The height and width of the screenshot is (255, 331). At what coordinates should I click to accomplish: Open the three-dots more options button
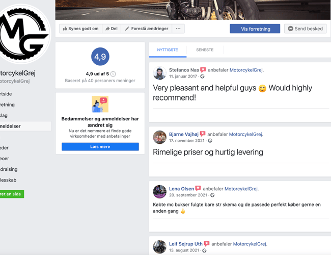pos(178,29)
